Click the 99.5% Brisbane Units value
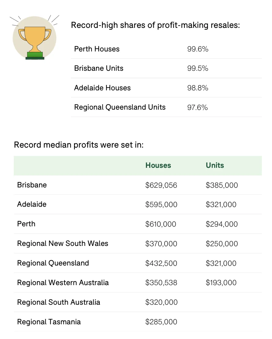The height and width of the screenshot is (339, 272). pyautogui.click(x=198, y=69)
